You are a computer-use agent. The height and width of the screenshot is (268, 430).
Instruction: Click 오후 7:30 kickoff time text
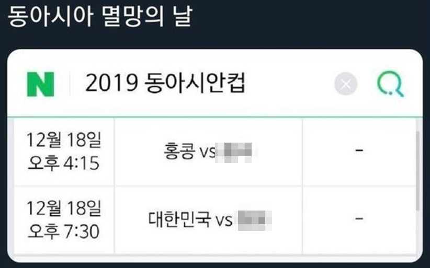click(x=63, y=231)
